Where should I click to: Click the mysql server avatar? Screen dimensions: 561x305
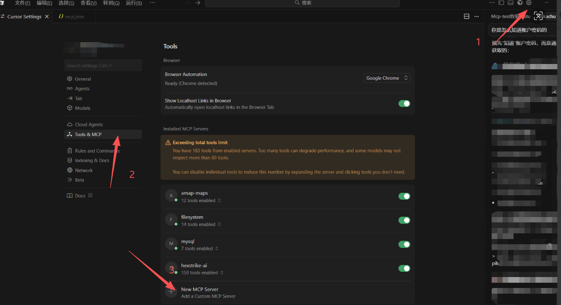pos(171,243)
